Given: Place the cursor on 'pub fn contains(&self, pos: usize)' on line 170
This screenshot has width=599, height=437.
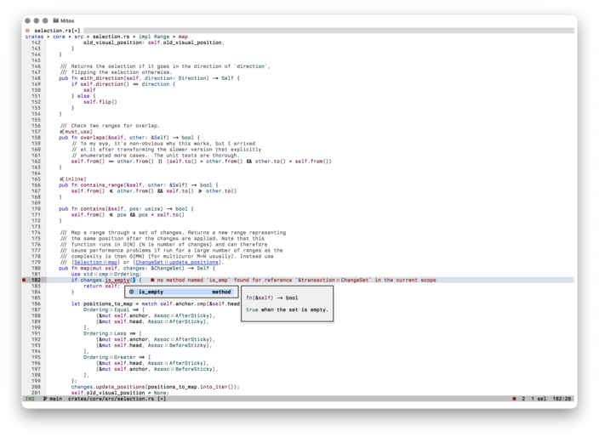Looking at the screenshot, I should pyautogui.click(x=111, y=209).
